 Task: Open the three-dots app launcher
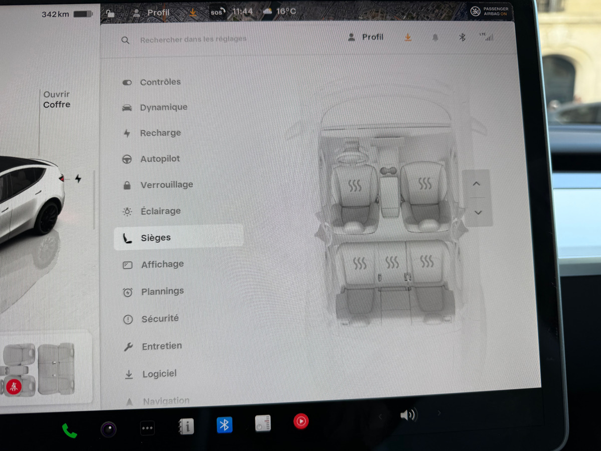[x=147, y=428]
